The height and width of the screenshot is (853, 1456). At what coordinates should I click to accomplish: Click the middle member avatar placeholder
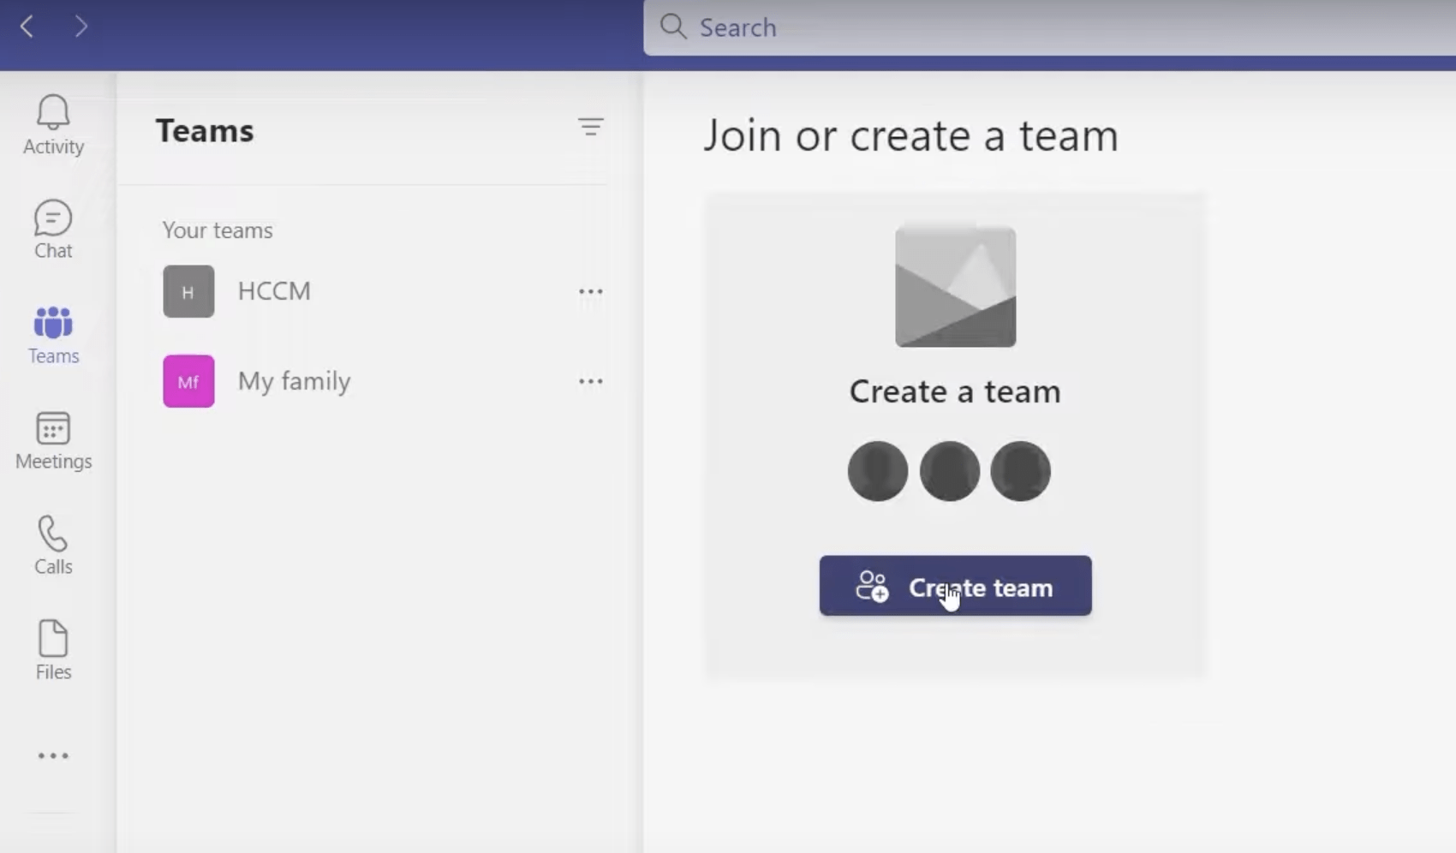pyautogui.click(x=949, y=471)
